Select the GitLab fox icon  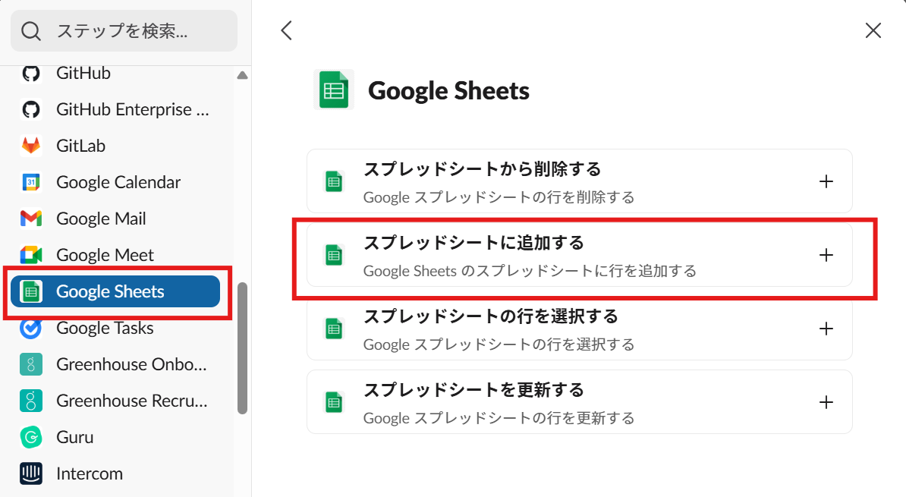pos(30,146)
